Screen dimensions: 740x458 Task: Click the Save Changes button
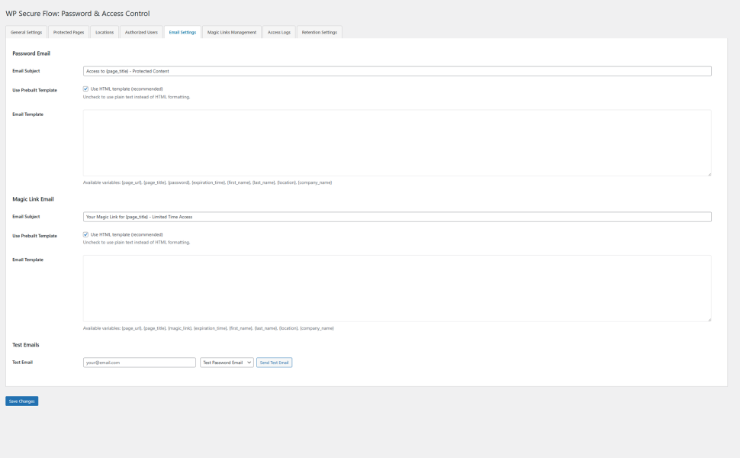21,402
